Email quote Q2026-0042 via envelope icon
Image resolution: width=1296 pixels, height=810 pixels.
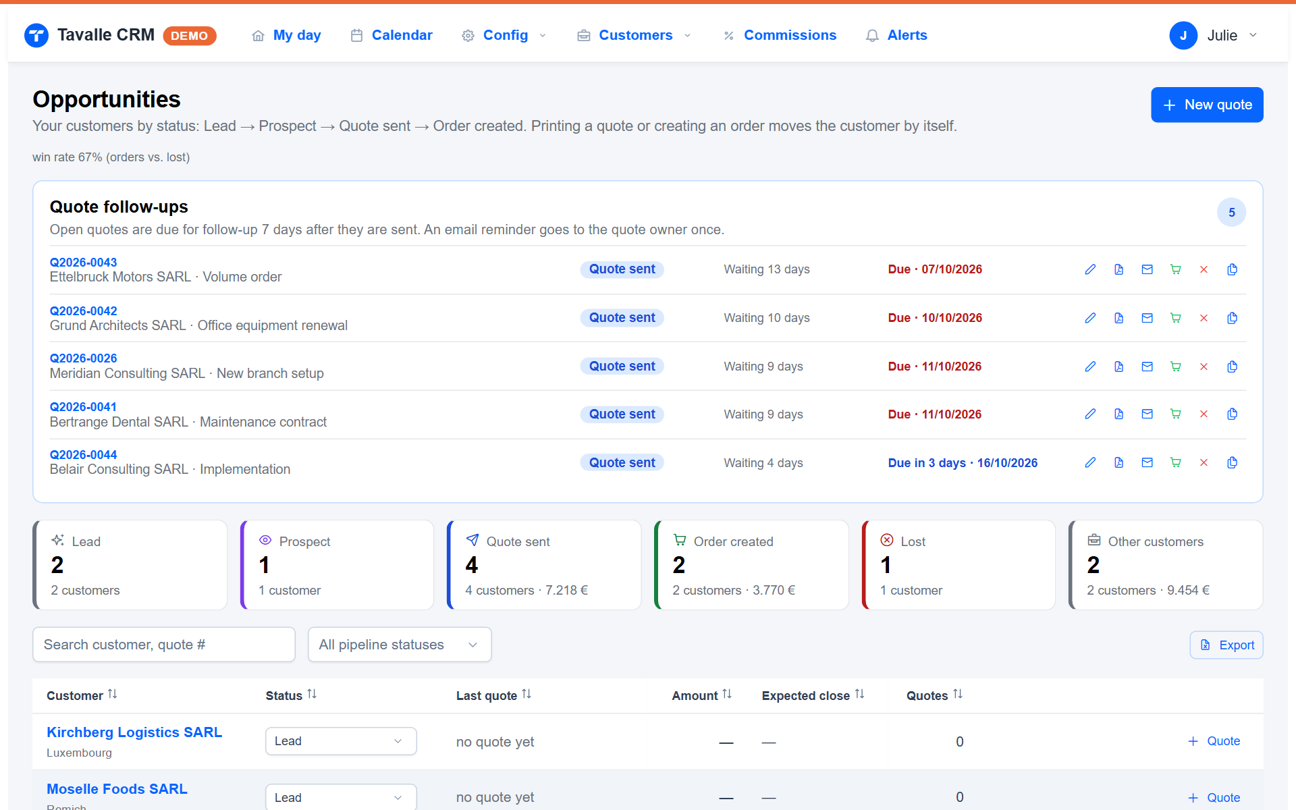click(1147, 318)
